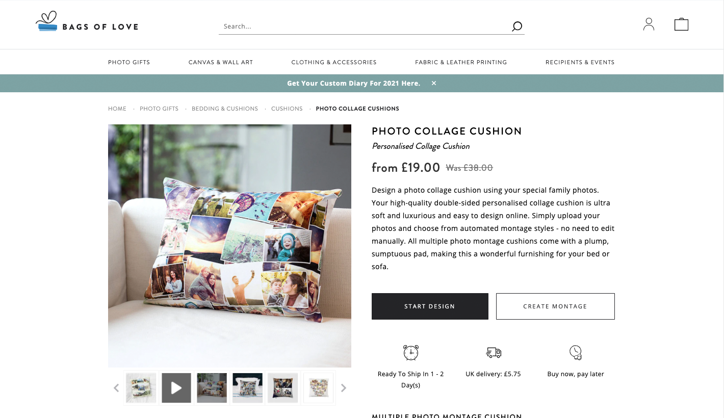Viewport: 724px width, 418px height.
Task: Click the buy now pay later icon
Action: tap(576, 352)
